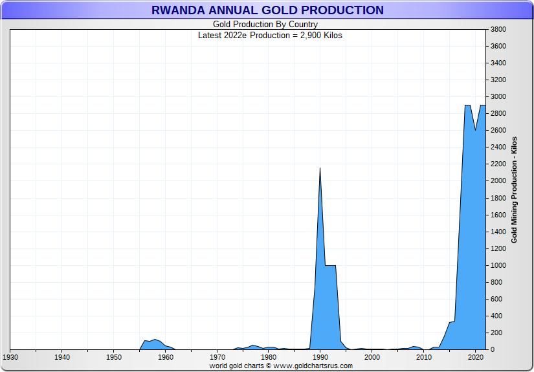Click the 1990 production spike's peak
Viewport: 534px width, 372px height.
(320, 169)
